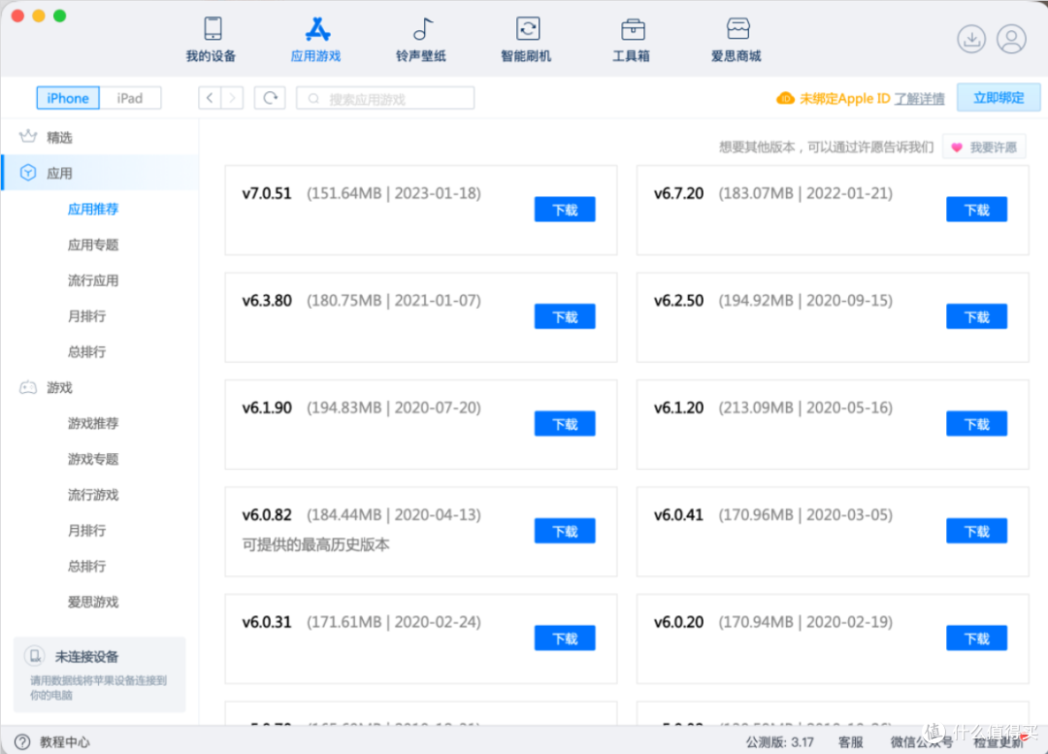Open 应用专题 in the sidebar
This screenshot has width=1048, height=754.
(93, 245)
